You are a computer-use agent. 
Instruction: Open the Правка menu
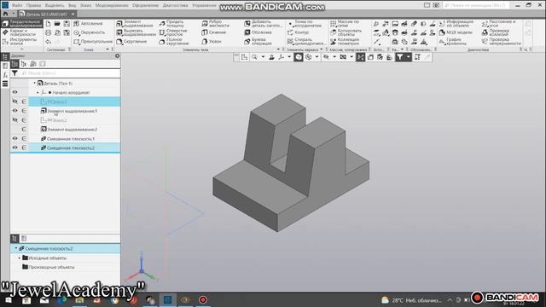pos(33,5)
